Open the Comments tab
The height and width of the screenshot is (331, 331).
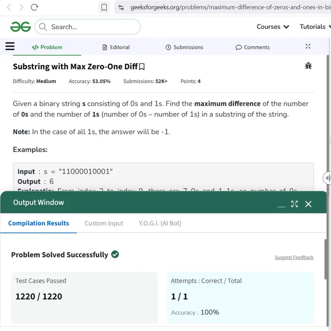point(253,47)
